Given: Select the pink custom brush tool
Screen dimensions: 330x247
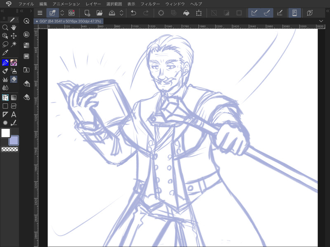Looking at the screenshot, I should pyautogui.click(x=14, y=63).
